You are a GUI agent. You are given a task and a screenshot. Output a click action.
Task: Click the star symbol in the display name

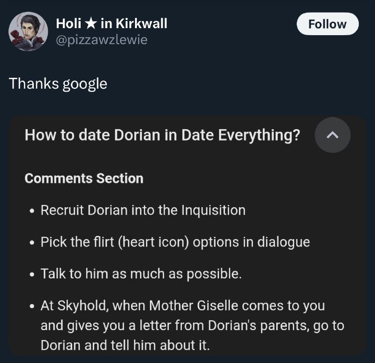tap(90, 24)
